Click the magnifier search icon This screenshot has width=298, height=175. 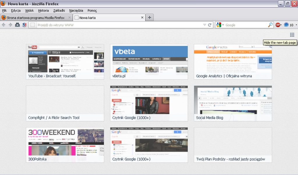(x=270, y=25)
